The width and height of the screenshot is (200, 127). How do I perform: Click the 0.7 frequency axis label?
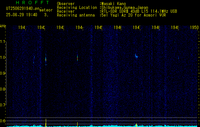[3, 105]
